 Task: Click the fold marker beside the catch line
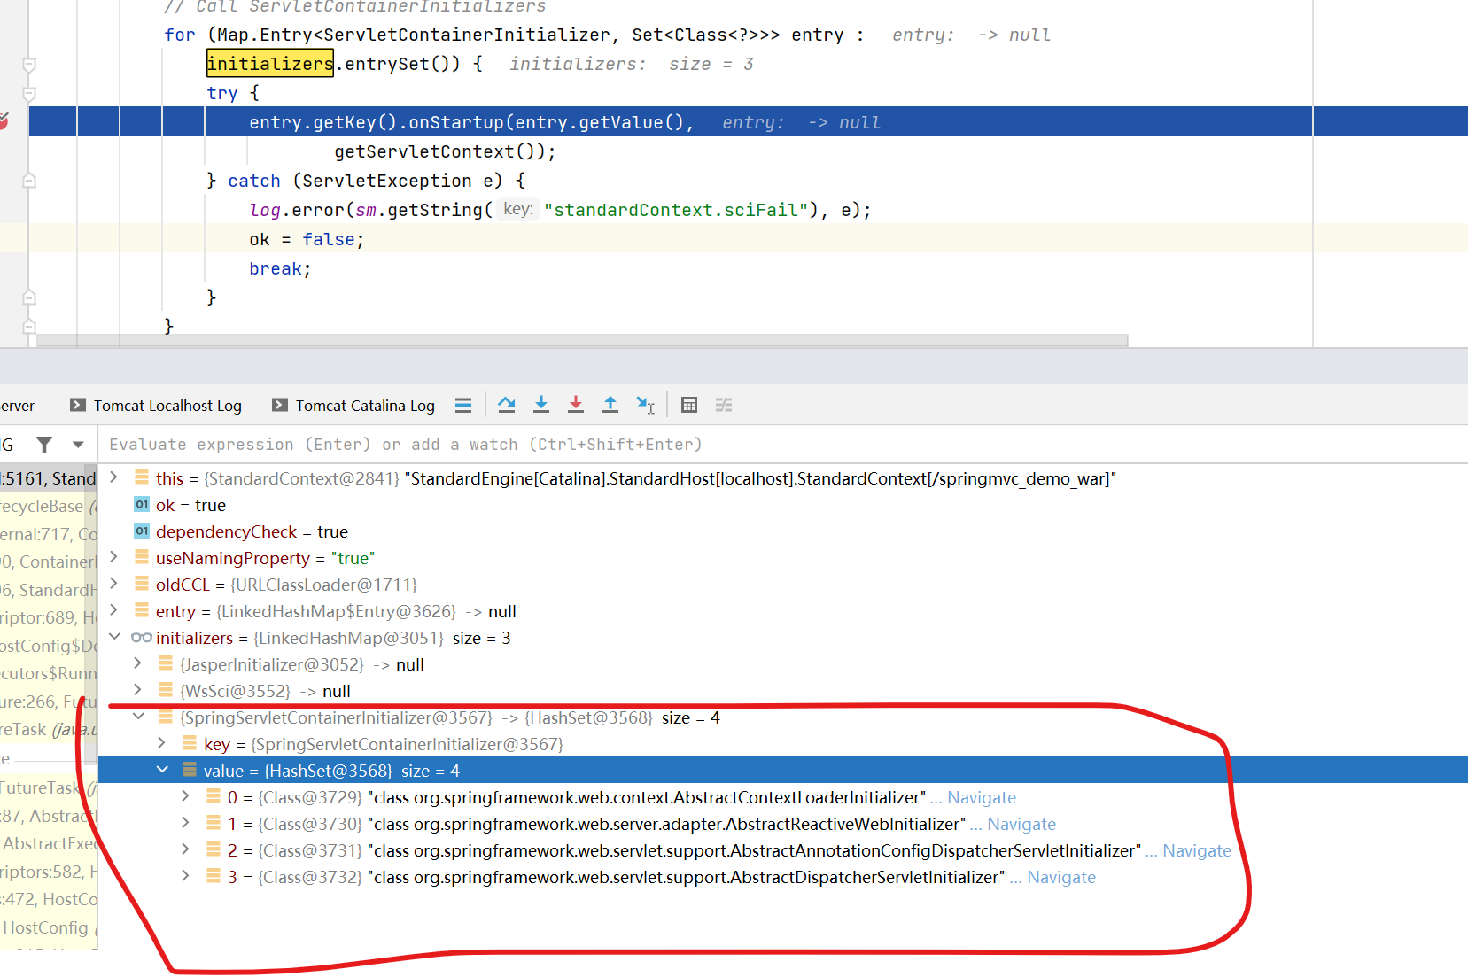(28, 181)
